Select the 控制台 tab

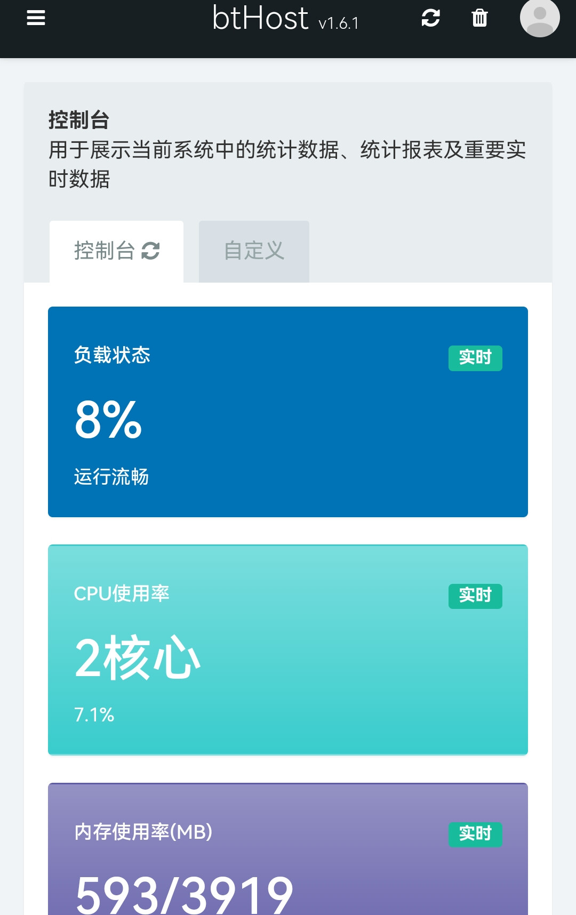[x=116, y=251]
